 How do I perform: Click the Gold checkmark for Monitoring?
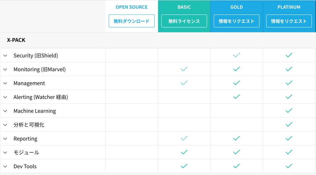click(x=236, y=69)
